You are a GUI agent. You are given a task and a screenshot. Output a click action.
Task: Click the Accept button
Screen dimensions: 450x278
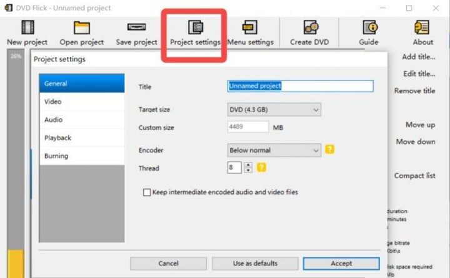[x=341, y=264]
